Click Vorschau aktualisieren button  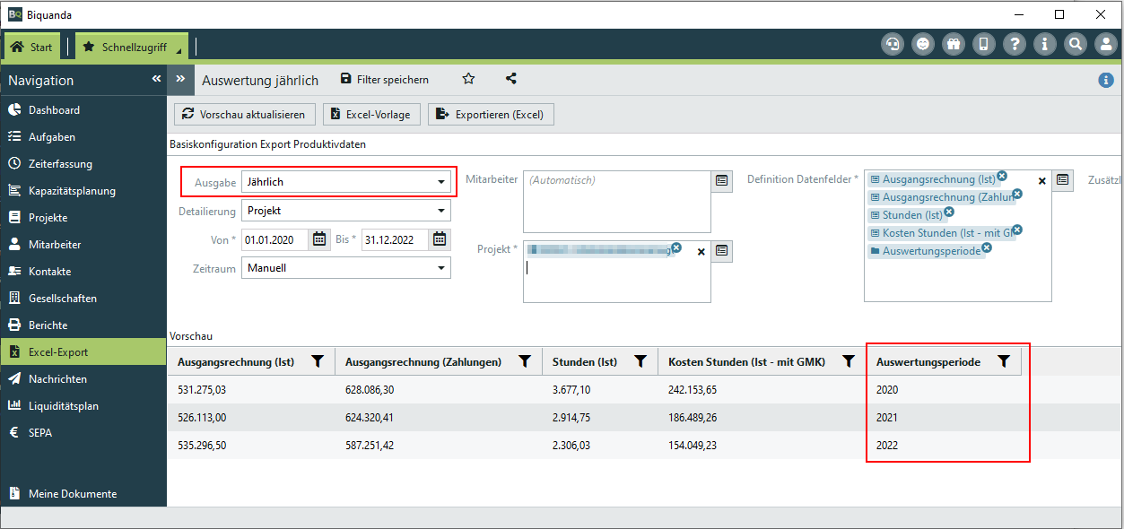click(x=244, y=114)
